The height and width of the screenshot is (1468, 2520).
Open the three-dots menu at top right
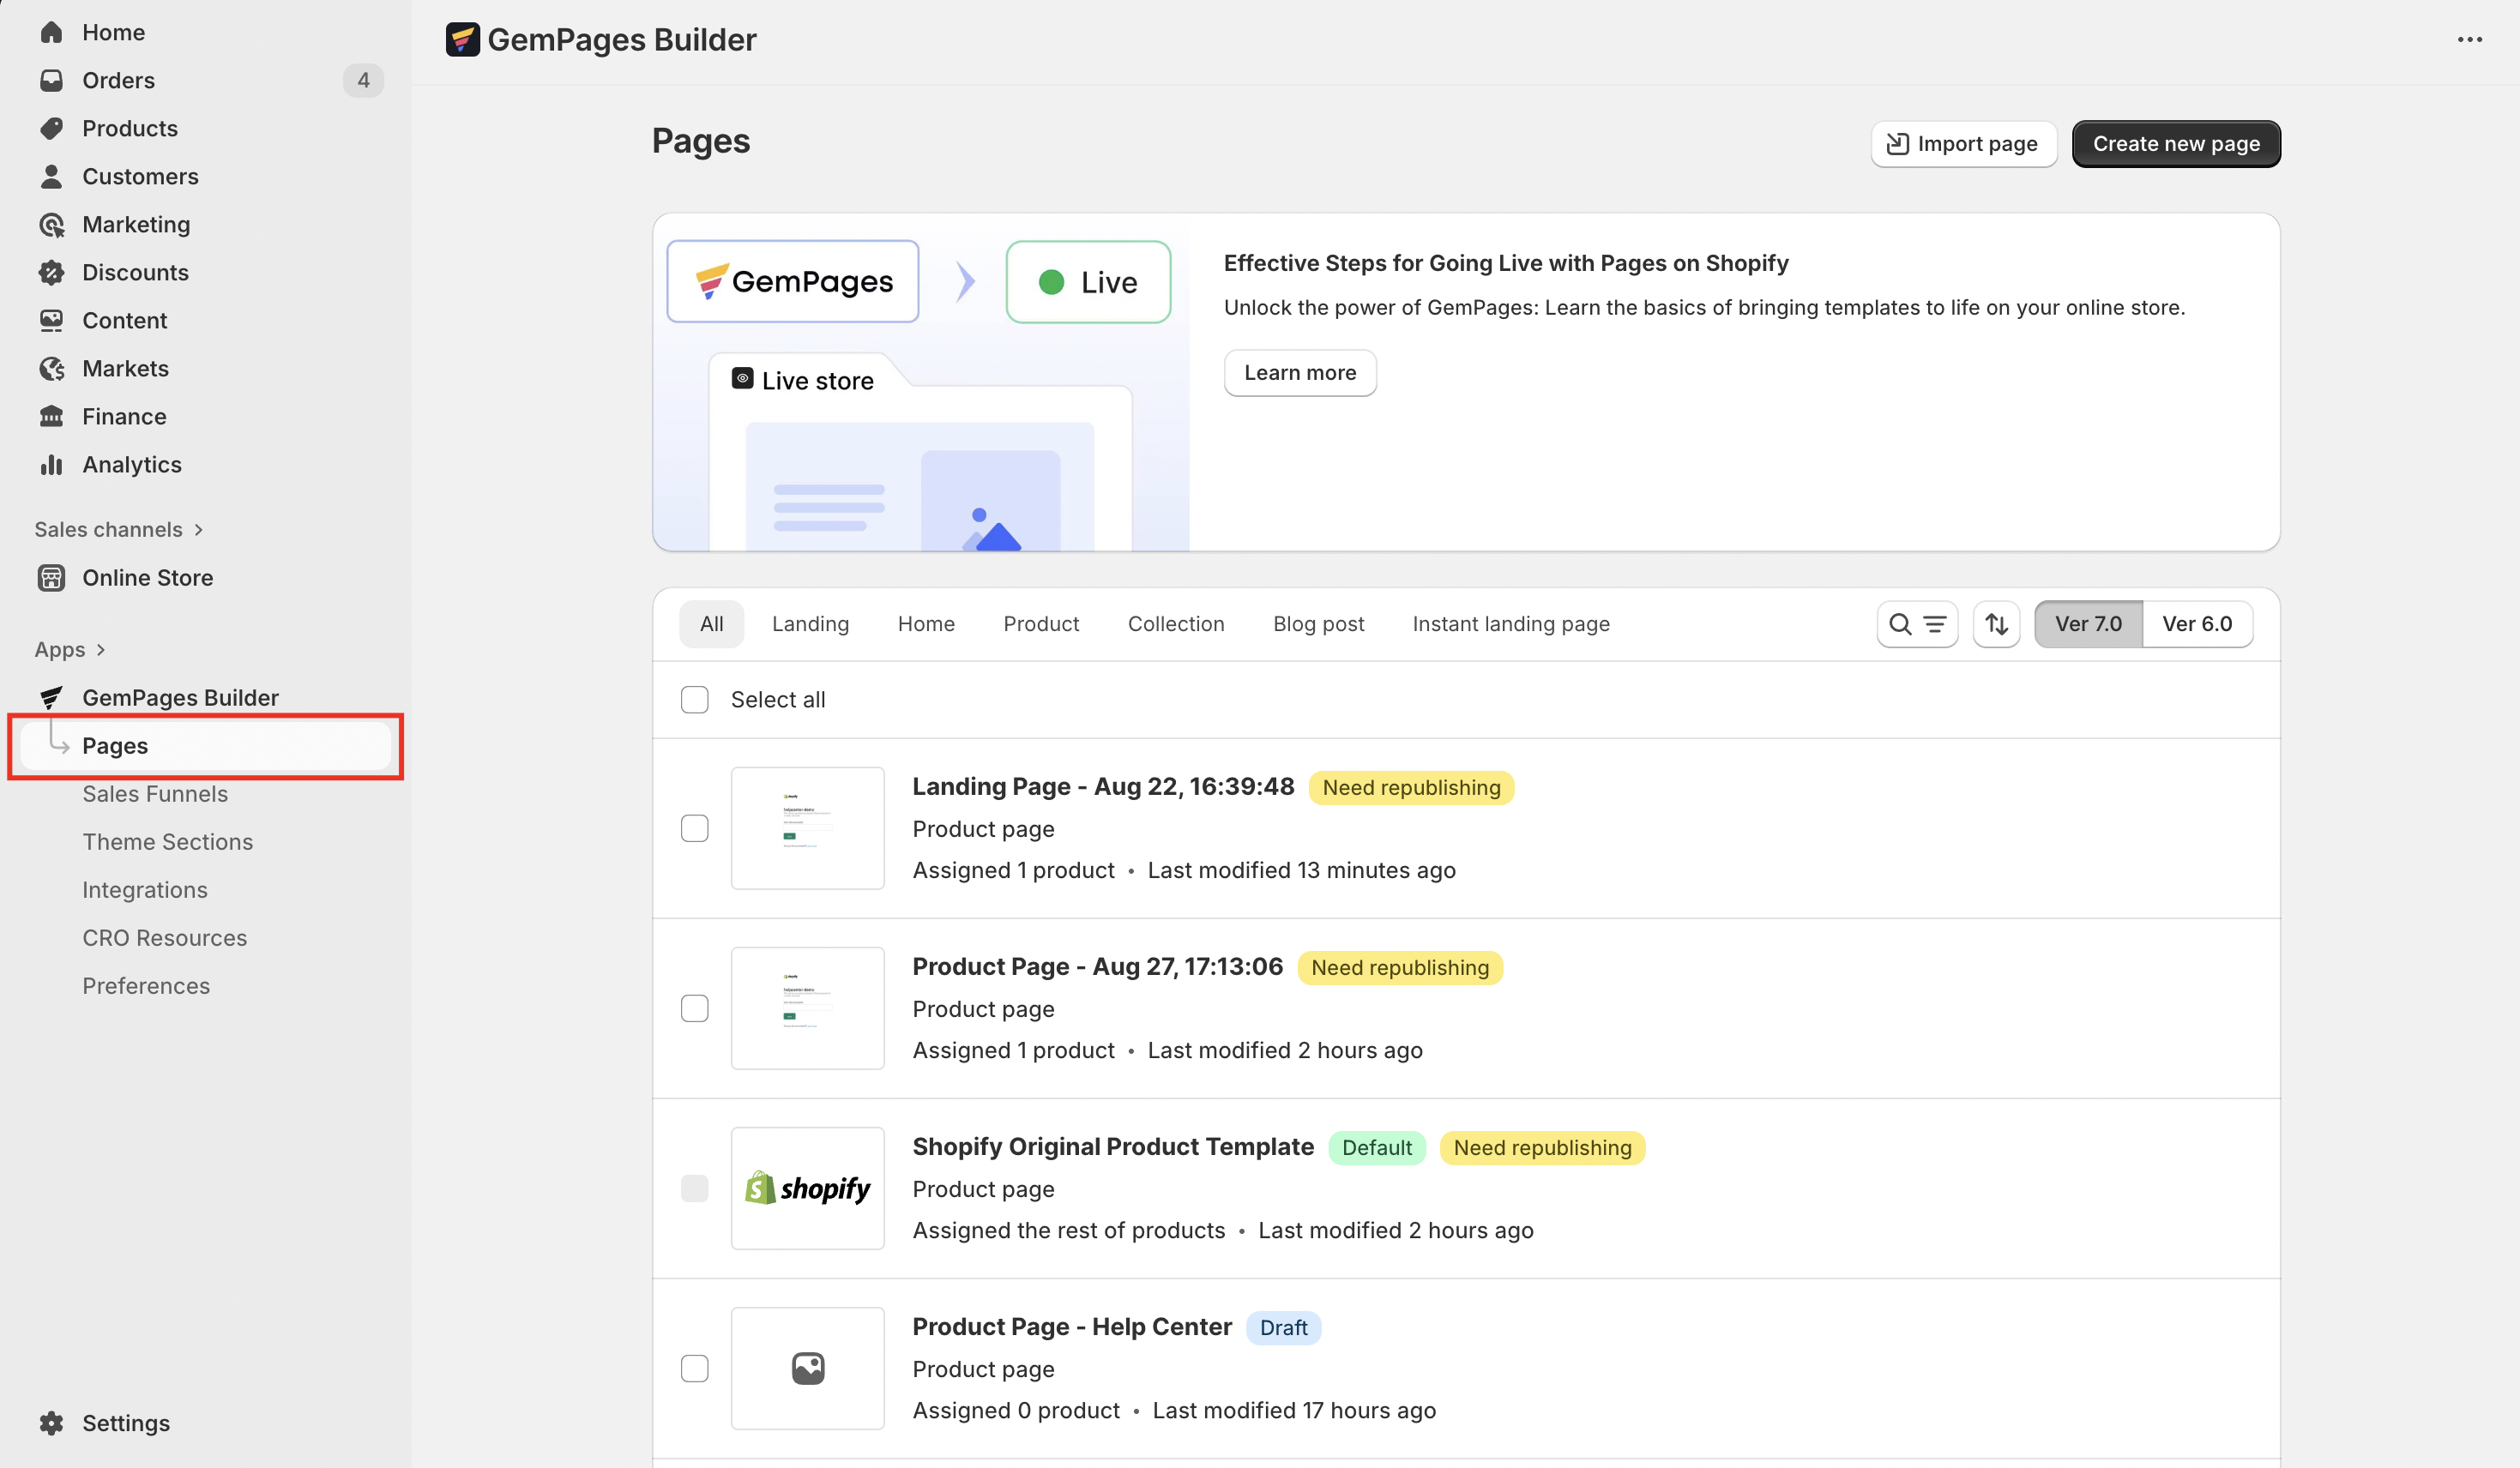click(2469, 40)
